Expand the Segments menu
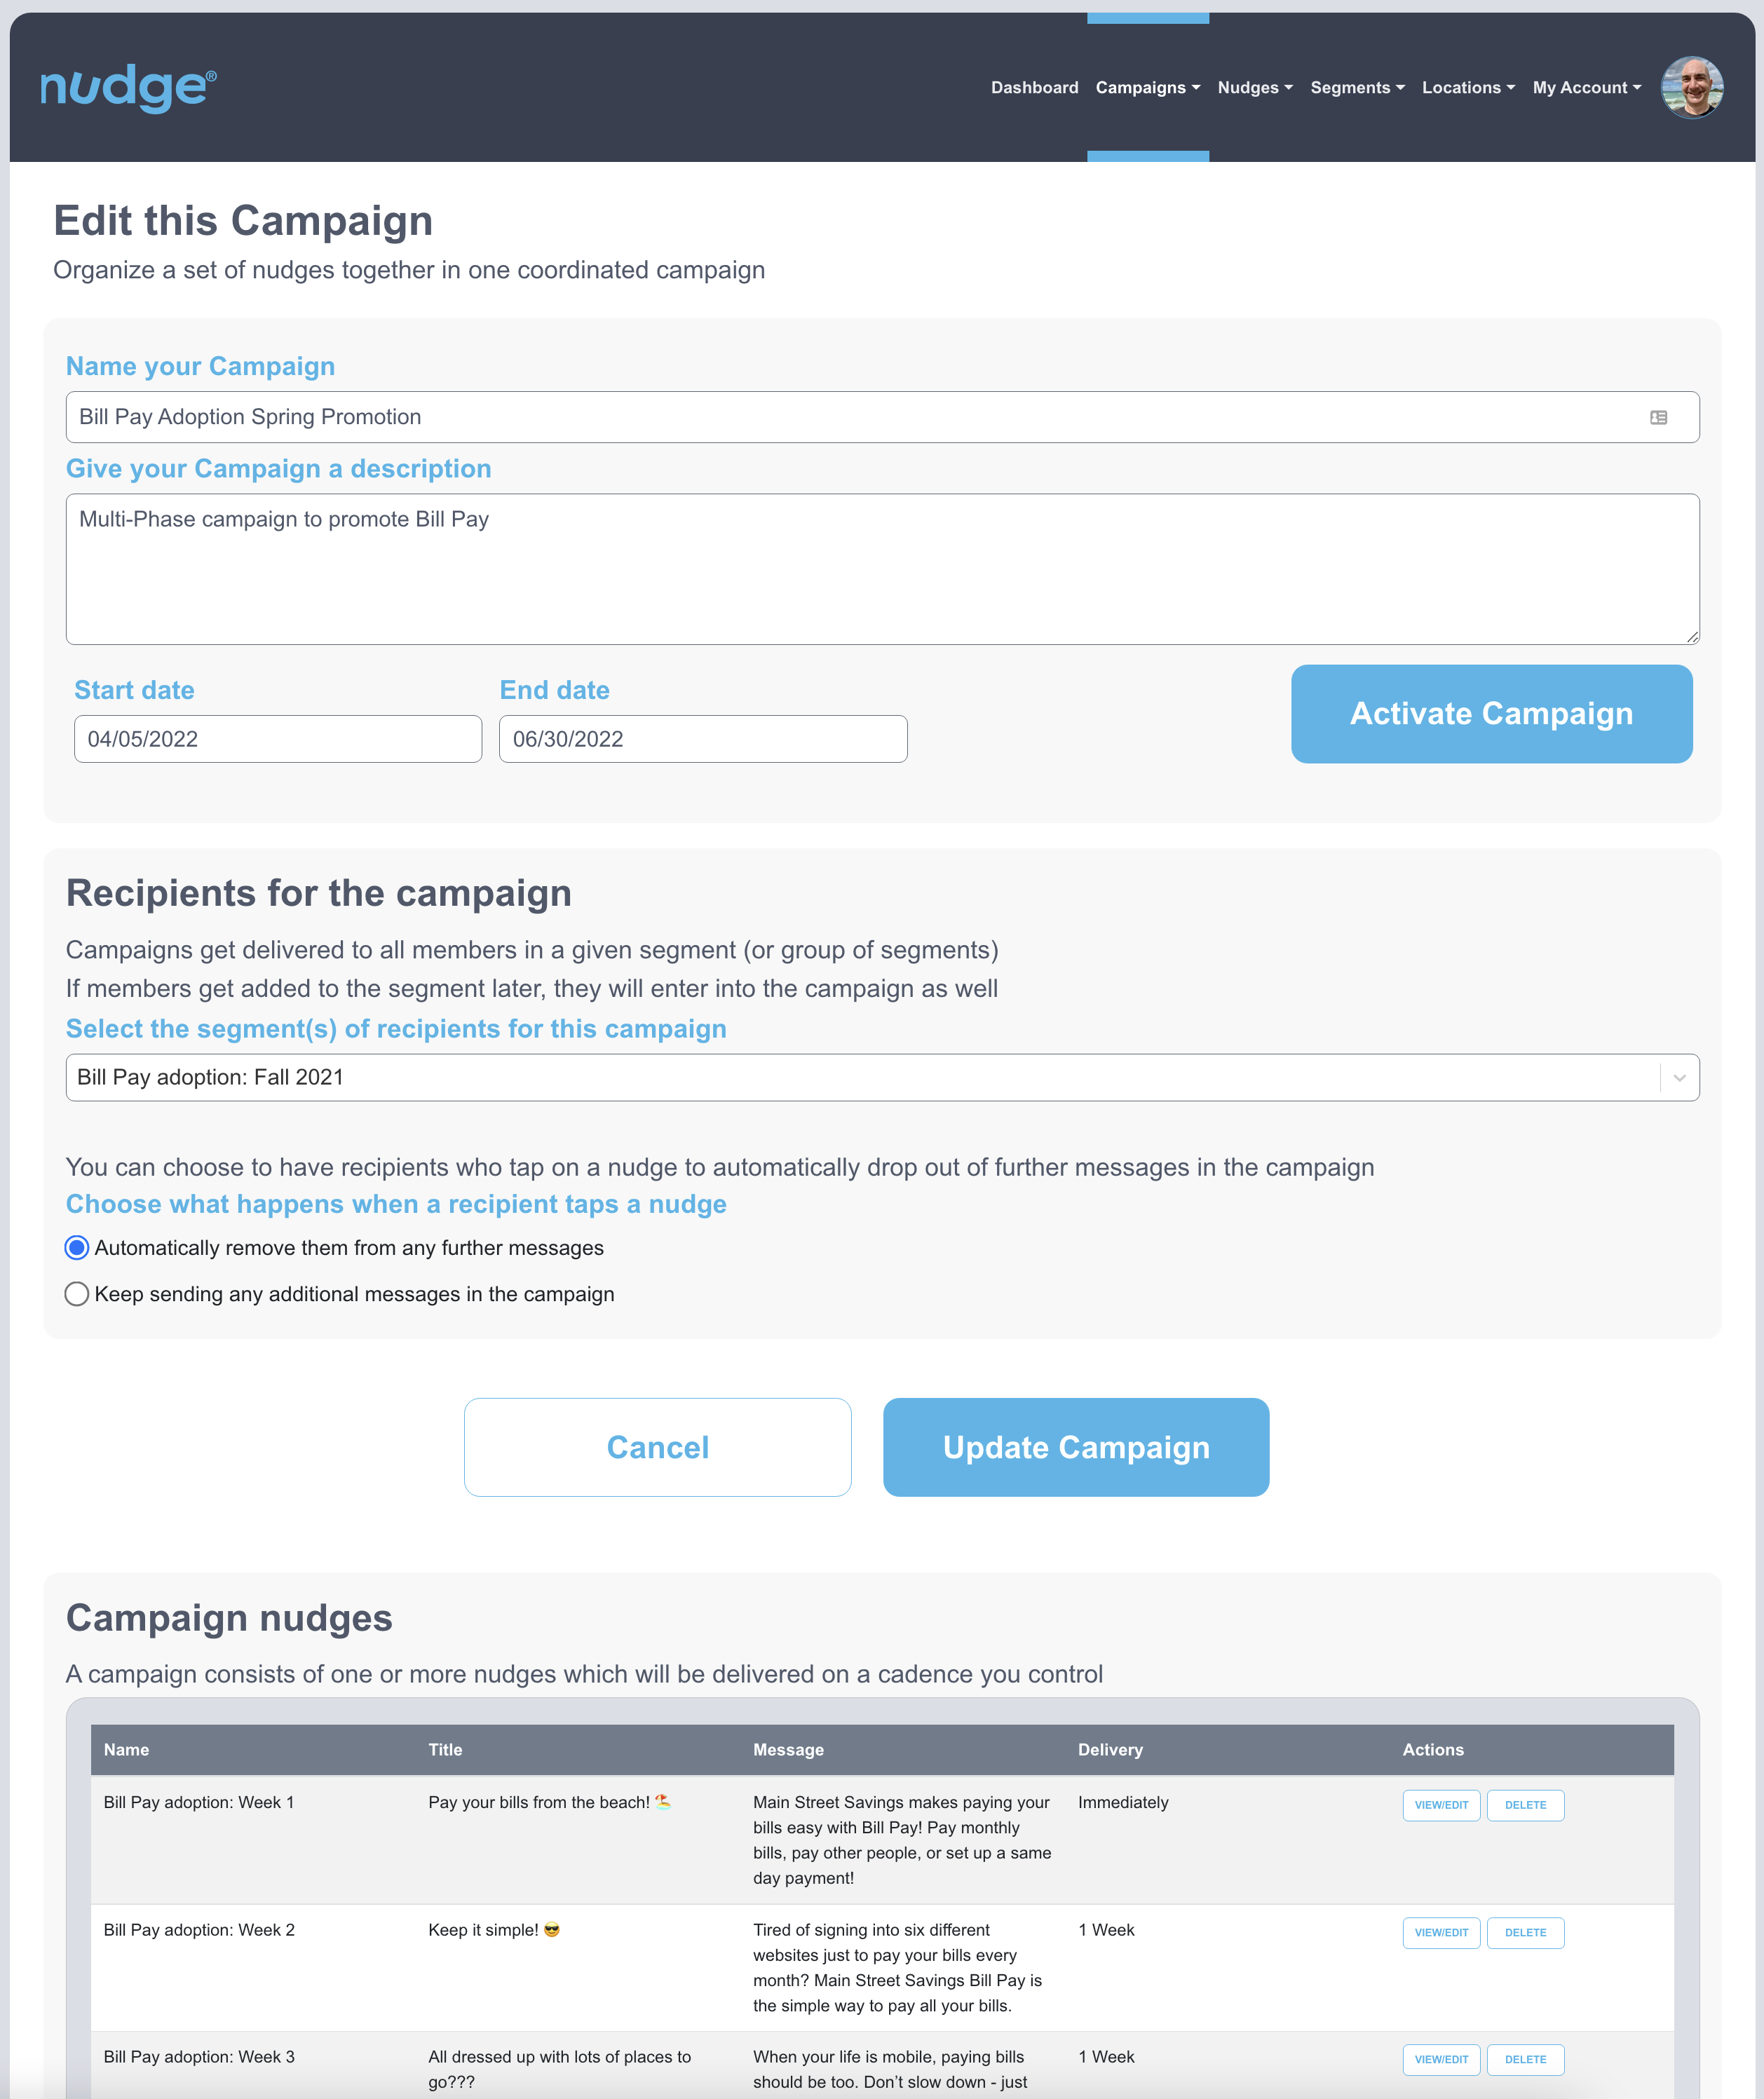This screenshot has height=2099, width=1764. click(1357, 88)
